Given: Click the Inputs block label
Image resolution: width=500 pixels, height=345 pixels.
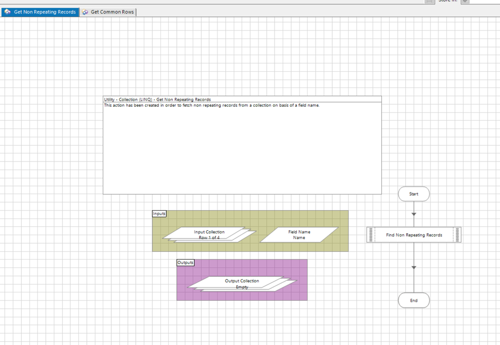Looking at the screenshot, I should pyautogui.click(x=159, y=214).
